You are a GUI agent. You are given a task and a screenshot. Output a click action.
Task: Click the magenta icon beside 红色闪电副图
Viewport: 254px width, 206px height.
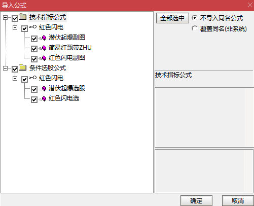(44, 58)
